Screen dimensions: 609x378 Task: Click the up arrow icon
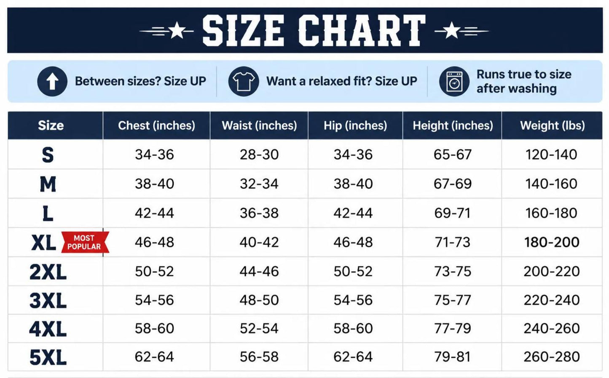[x=52, y=81]
